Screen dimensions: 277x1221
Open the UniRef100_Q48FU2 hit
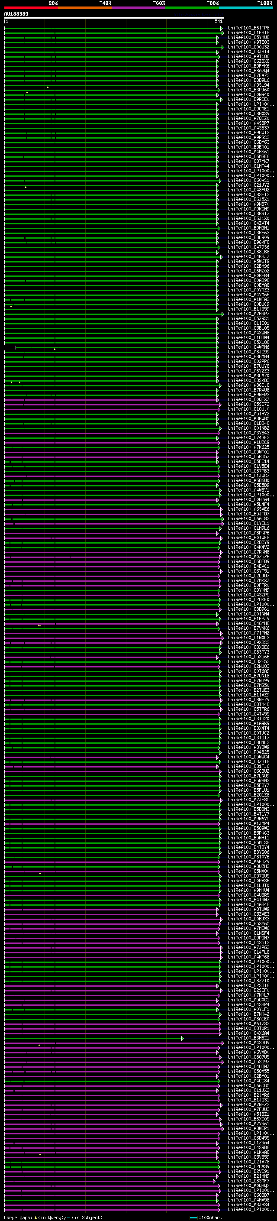[248, 190]
